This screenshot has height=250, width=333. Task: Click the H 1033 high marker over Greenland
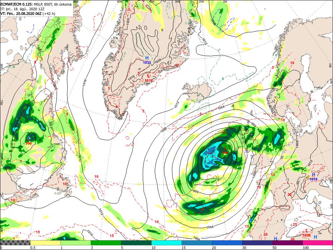(147, 60)
